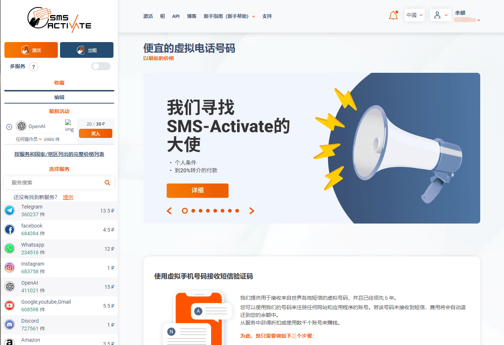The image size is (504, 345).
Task: Toggle the multi-service switch
Action: [101, 66]
